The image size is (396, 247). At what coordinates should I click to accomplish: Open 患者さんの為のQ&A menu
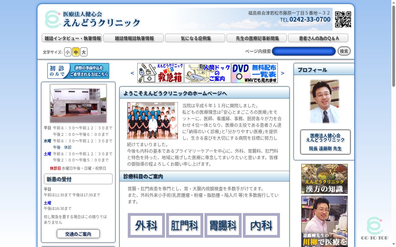(318, 38)
